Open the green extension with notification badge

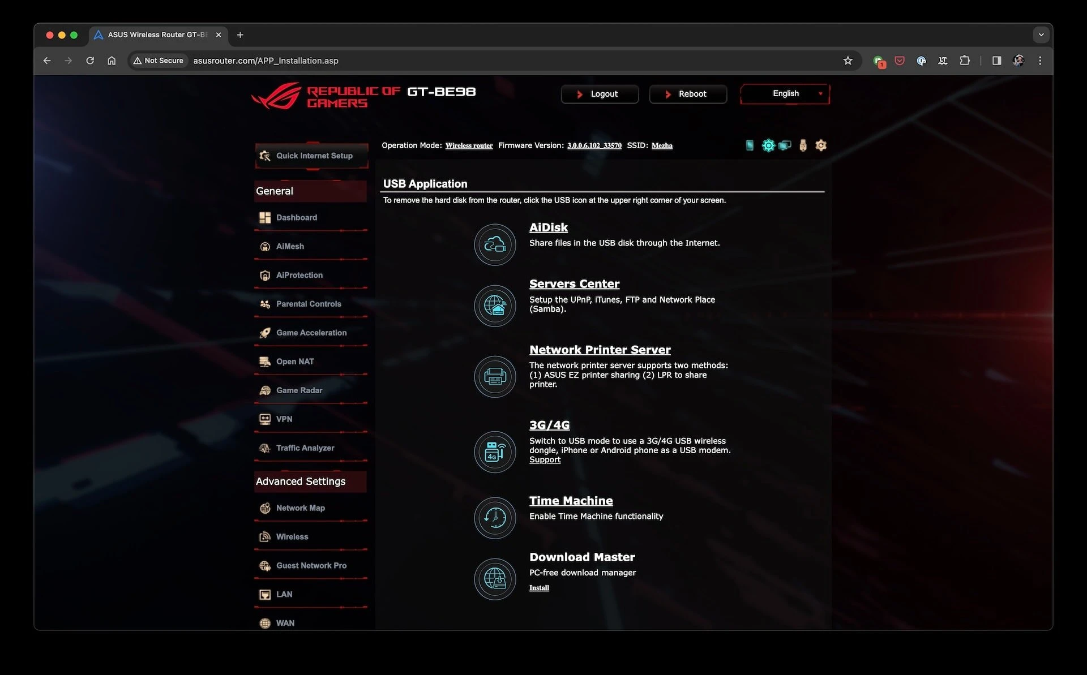click(879, 61)
